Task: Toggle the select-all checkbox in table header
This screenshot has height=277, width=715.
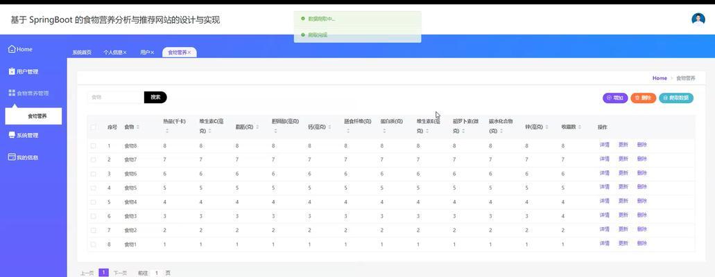Action: [93, 127]
